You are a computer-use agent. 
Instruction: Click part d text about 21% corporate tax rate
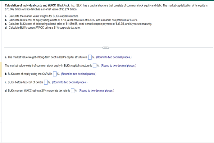[43, 28]
